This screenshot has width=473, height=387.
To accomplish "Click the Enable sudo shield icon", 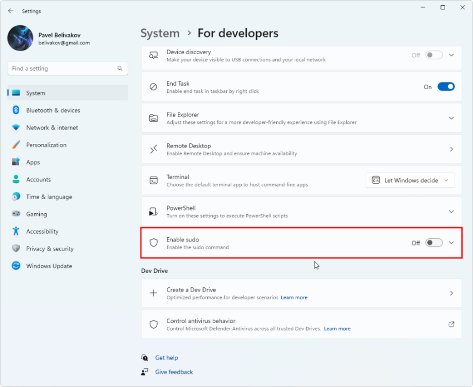I will (154, 243).
